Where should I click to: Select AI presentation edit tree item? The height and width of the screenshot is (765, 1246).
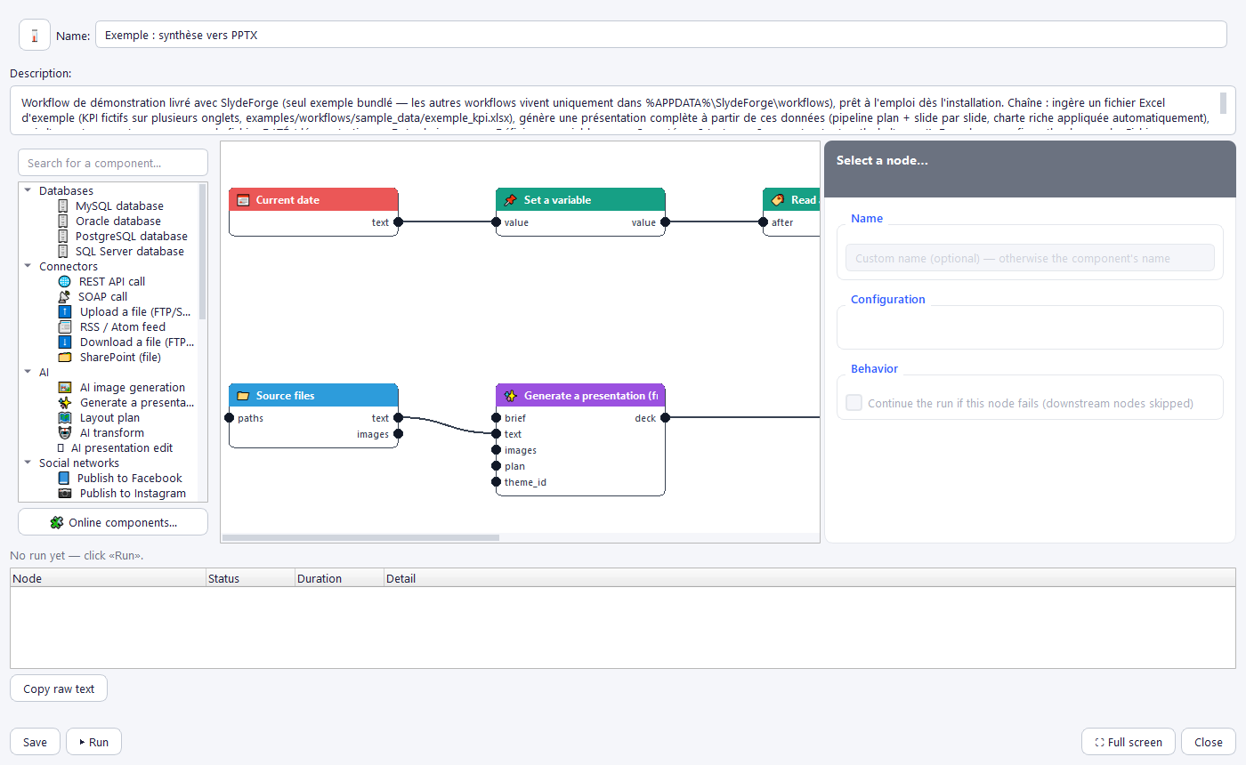122,448
